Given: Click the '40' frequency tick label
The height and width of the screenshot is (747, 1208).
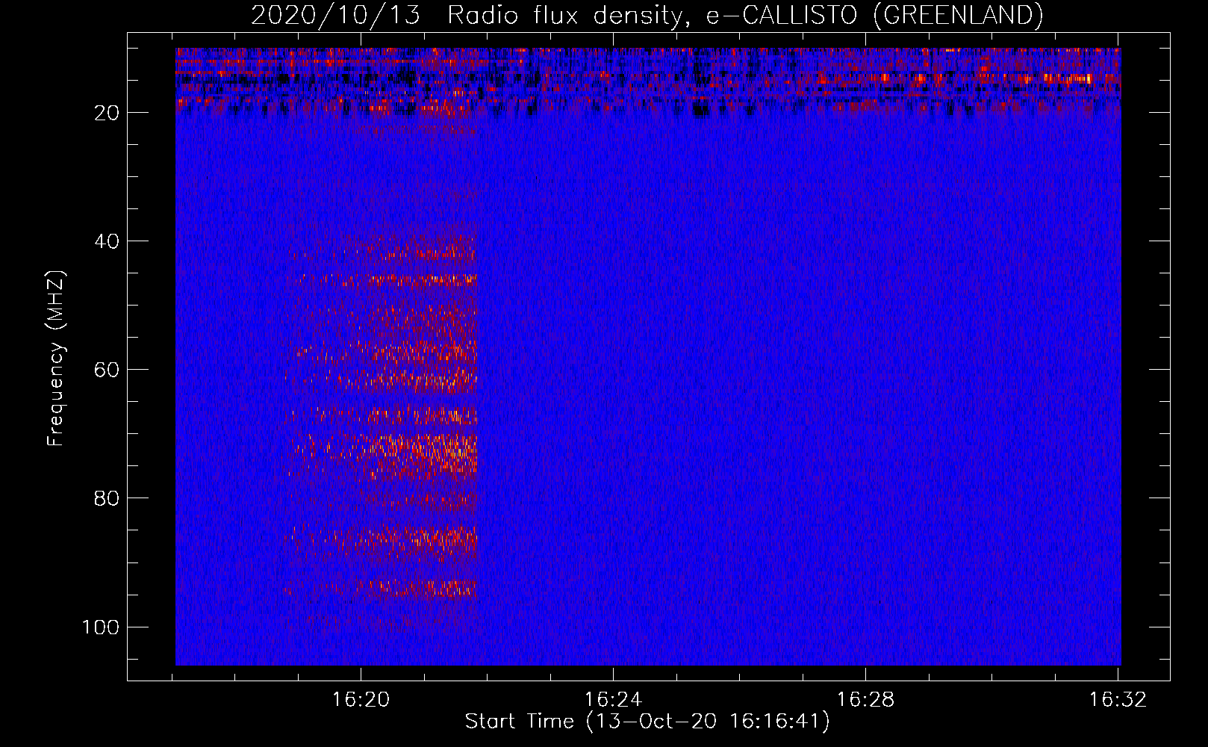Looking at the screenshot, I should (107, 241).
